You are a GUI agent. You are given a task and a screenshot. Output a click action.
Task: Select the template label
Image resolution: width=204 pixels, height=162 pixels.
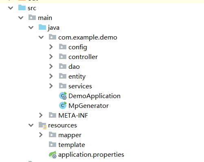[x=72, y=145]
